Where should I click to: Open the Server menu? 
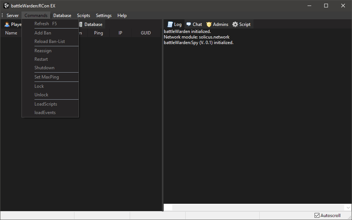pos(13,16)
